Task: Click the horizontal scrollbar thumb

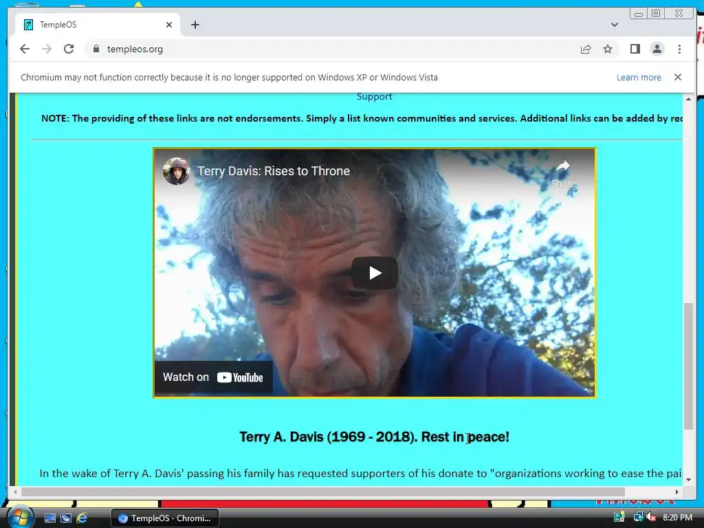Action: [323, 492]
